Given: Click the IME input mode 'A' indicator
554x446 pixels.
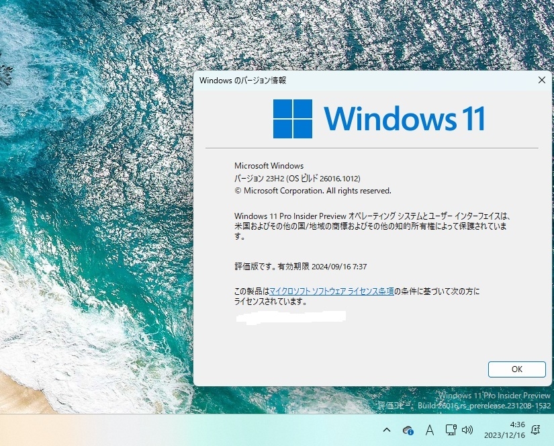Looking at the screenshot, I should (x=429, y=430).
